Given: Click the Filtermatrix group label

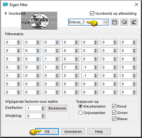Looking at the screenshot, I should pyautogui.click(x=14, y=34).
